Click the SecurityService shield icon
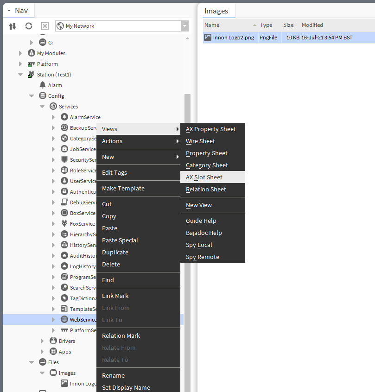375x392 pixels. pyautogui.click(x=64, y=160)
